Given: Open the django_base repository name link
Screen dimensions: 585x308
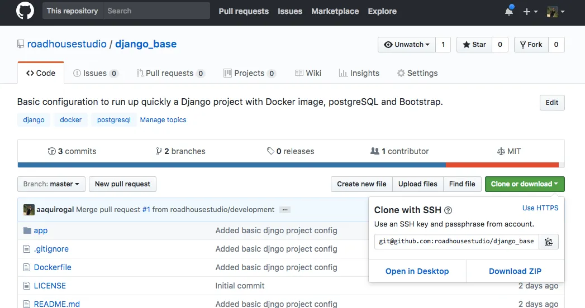Looking at the screenshot, I should pyautogui.click(x=146, y=44).
